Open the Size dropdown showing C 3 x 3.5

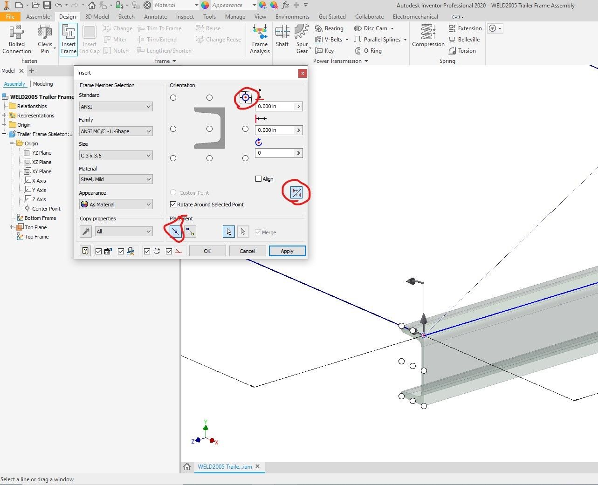pos(116,155)
